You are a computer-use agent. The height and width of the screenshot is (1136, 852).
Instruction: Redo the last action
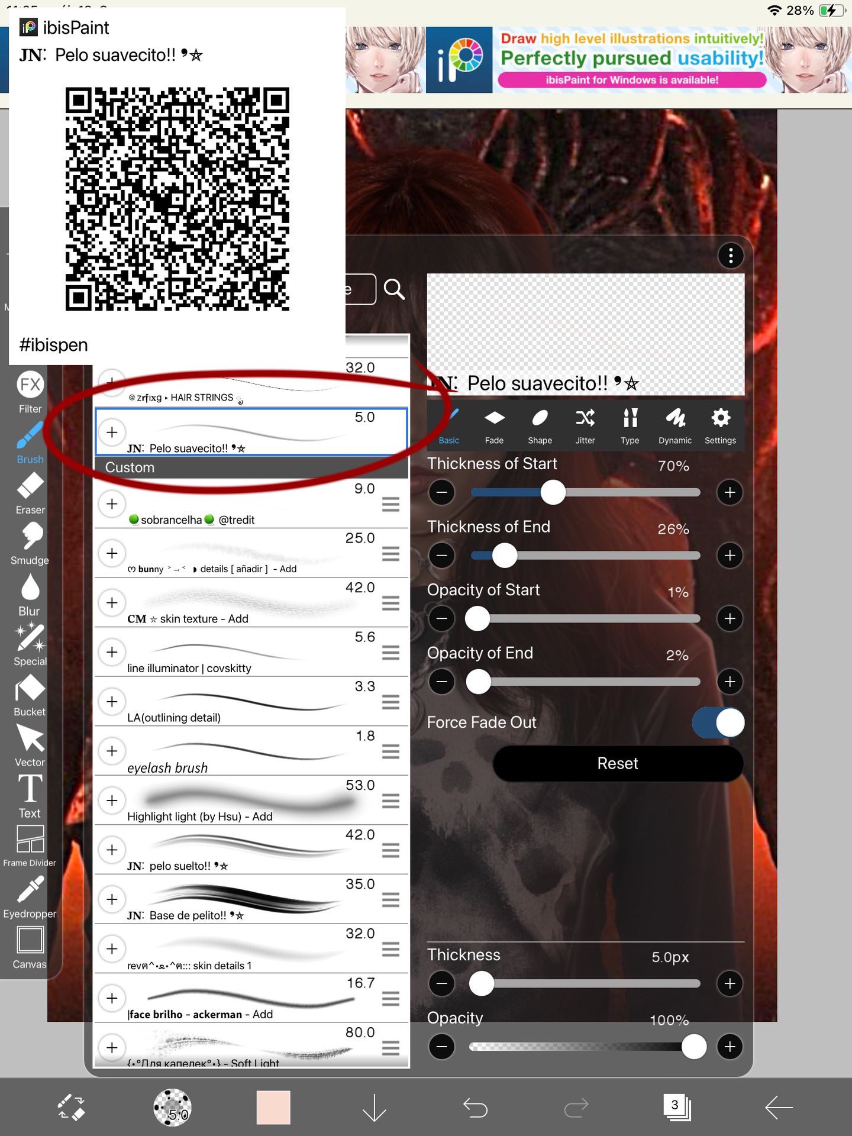pos(576,1107)
